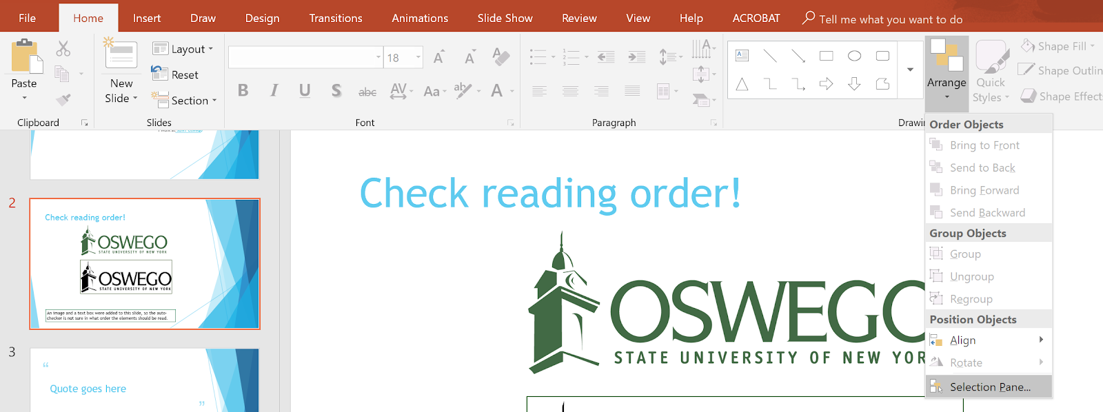Select slide 2 thumbnail

[145, 264]
